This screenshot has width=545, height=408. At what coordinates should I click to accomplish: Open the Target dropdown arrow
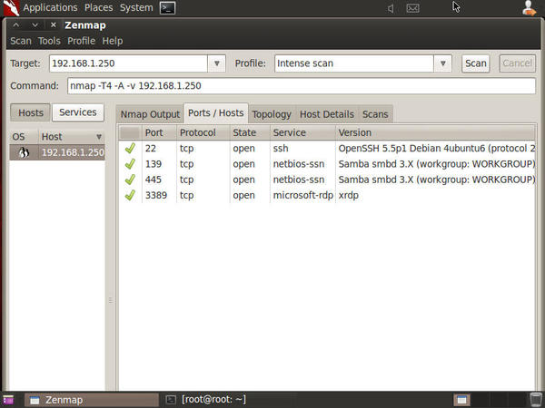(x=216, y=63)
